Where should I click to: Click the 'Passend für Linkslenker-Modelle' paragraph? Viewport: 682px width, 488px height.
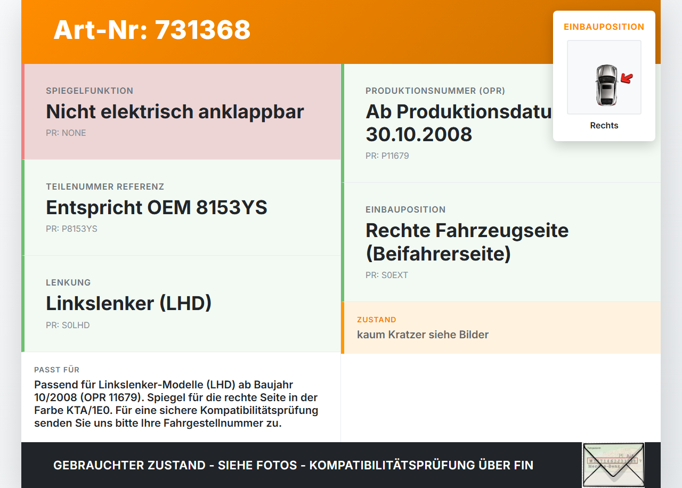click(176, 404)
